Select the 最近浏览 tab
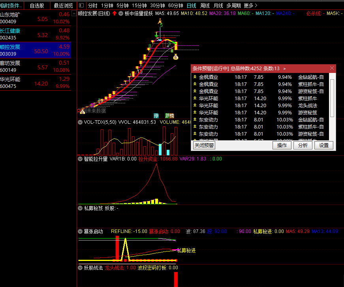 pos(64,6)
